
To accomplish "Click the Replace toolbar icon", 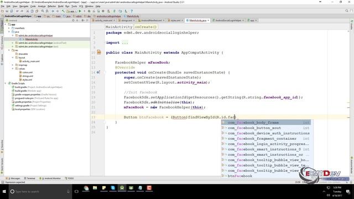I will point(47,11).
